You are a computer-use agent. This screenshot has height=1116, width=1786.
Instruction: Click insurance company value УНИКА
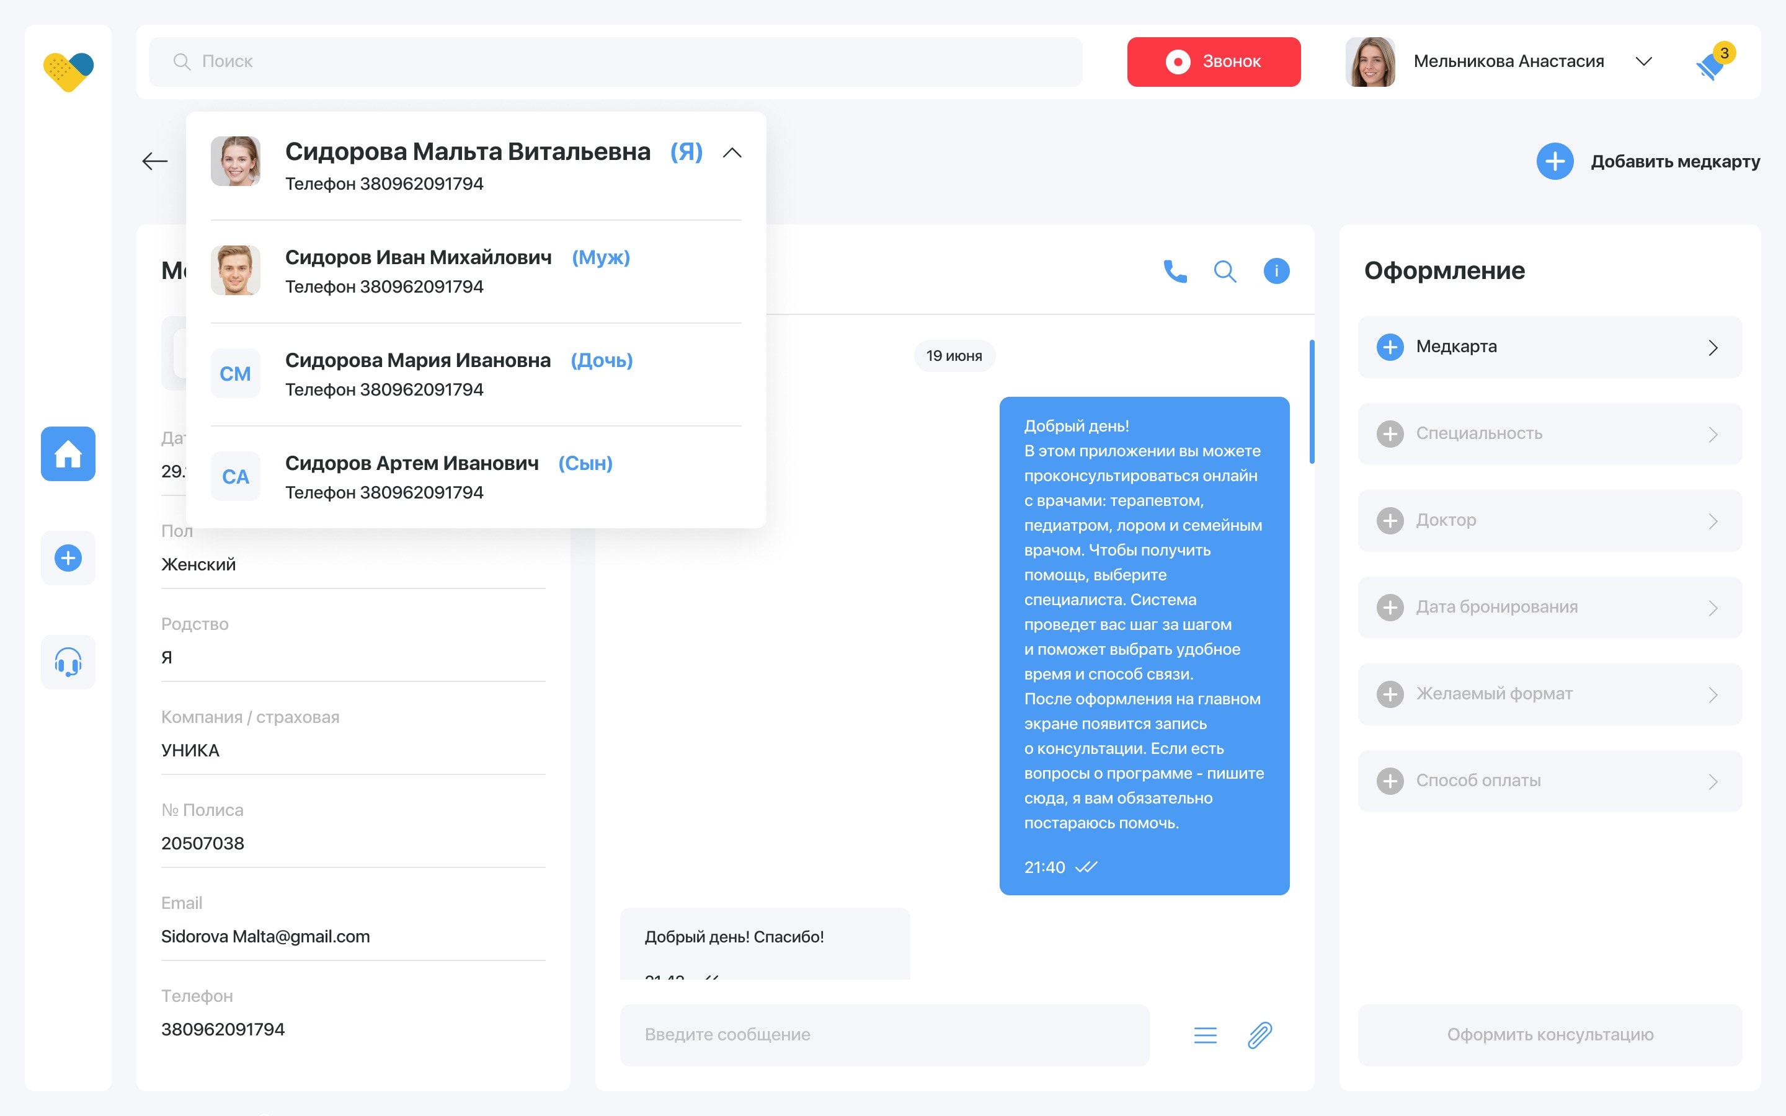click(190, 751)
